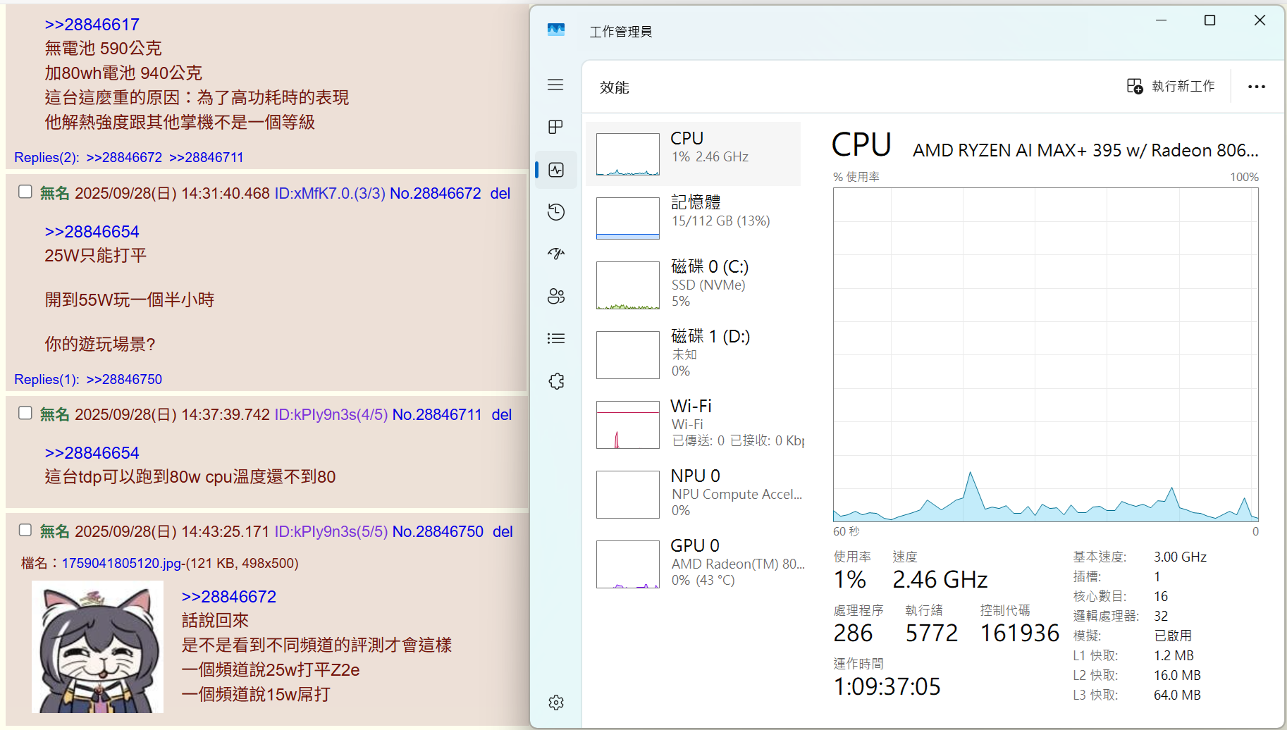Image resolution: width=1287 pixels, height=730 pixels.
Task: Open the Startup apps page icon
Action: click(555, 254)
